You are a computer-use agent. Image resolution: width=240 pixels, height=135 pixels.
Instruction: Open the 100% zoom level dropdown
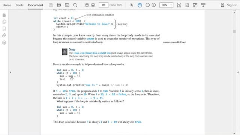coord(166,5)
